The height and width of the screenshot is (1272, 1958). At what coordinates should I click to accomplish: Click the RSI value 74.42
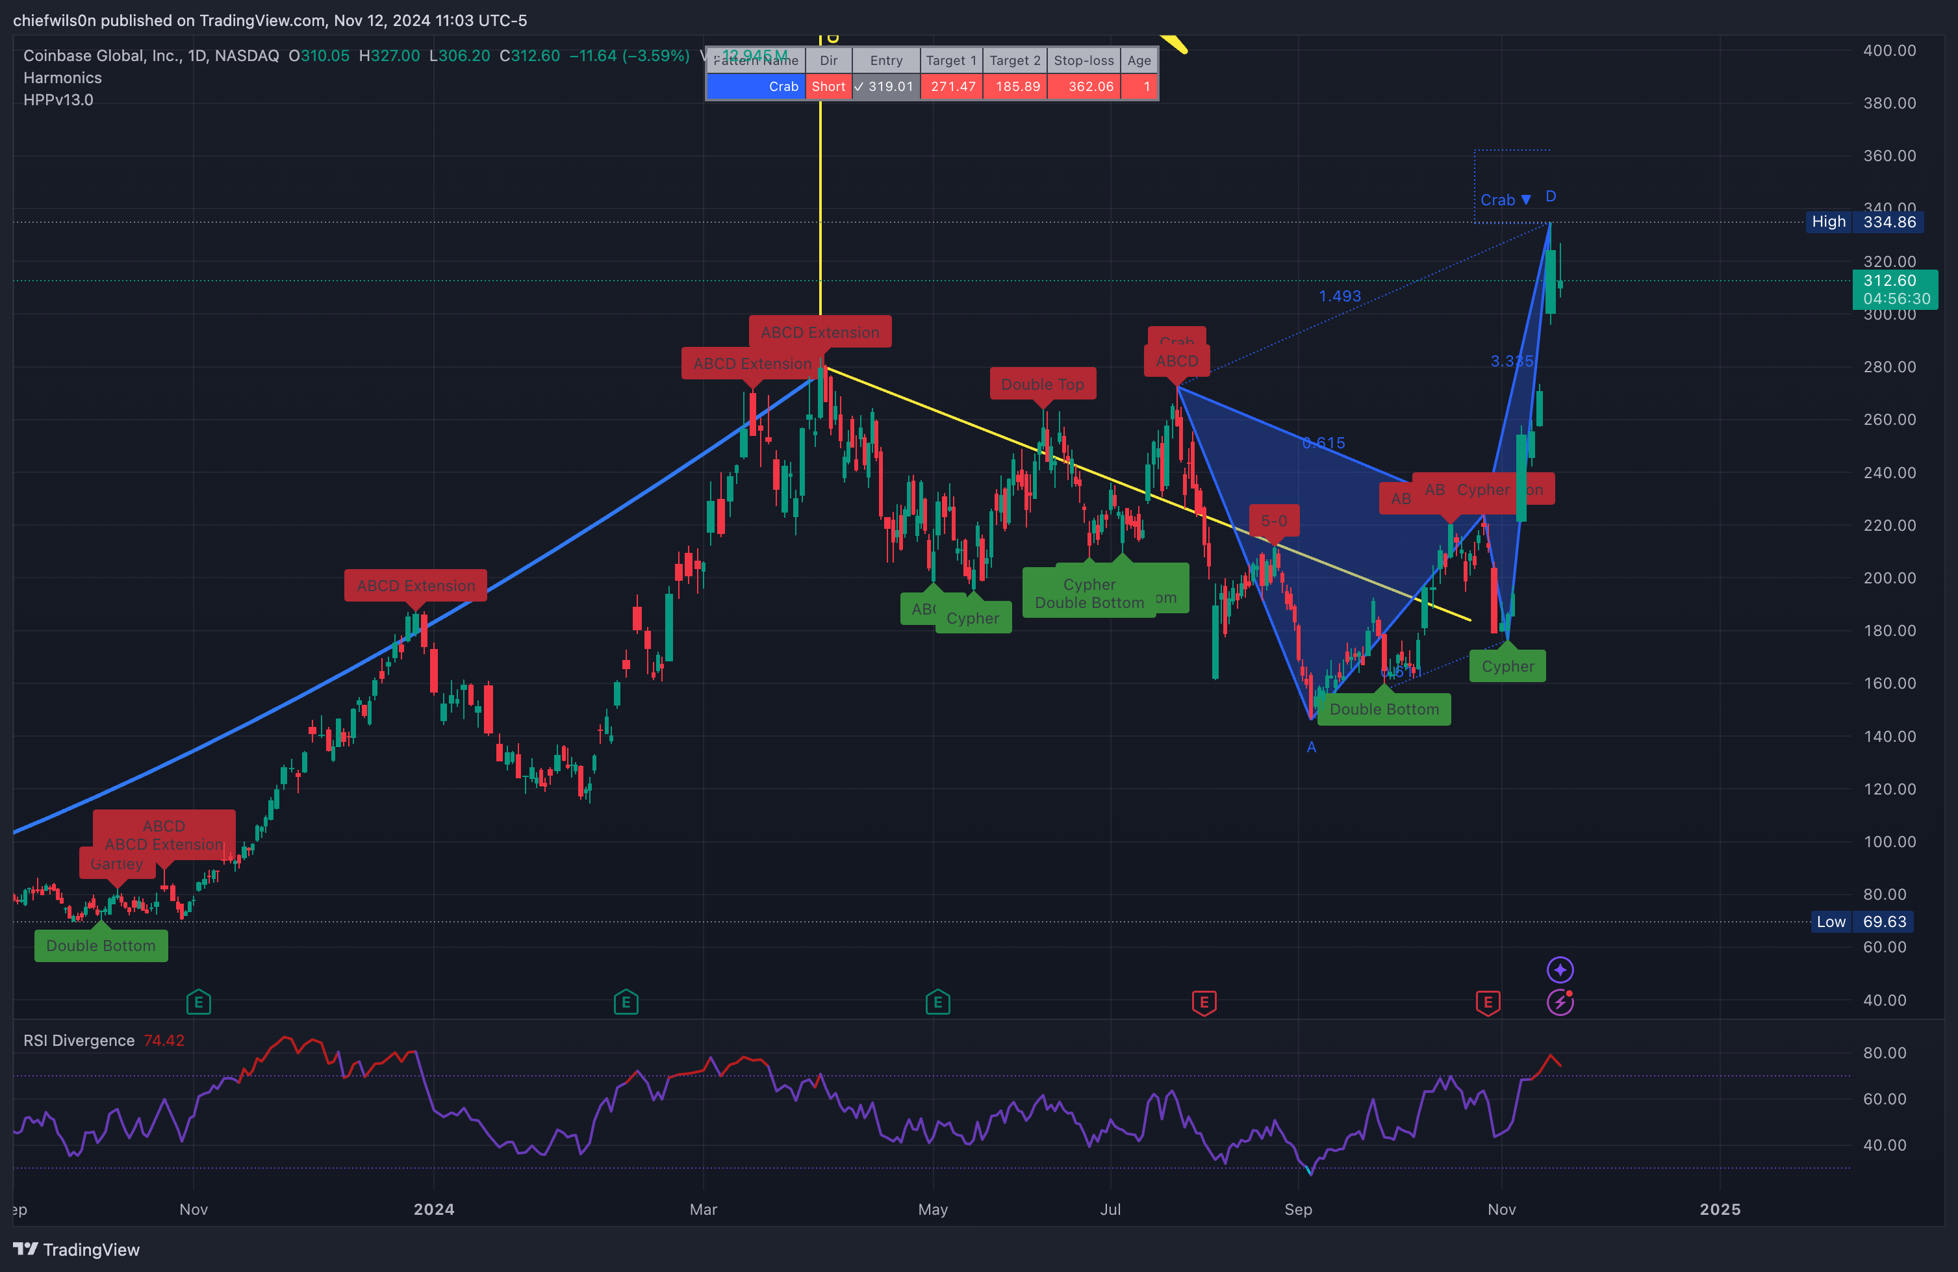pos(164,1040)
